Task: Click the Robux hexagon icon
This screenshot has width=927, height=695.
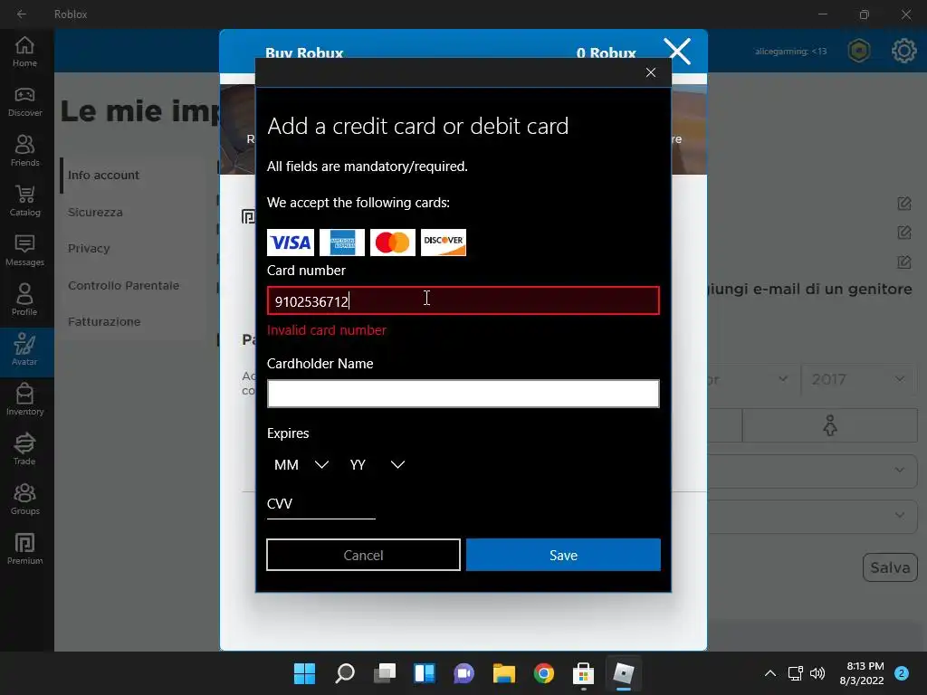Action: tap(859, 51)
